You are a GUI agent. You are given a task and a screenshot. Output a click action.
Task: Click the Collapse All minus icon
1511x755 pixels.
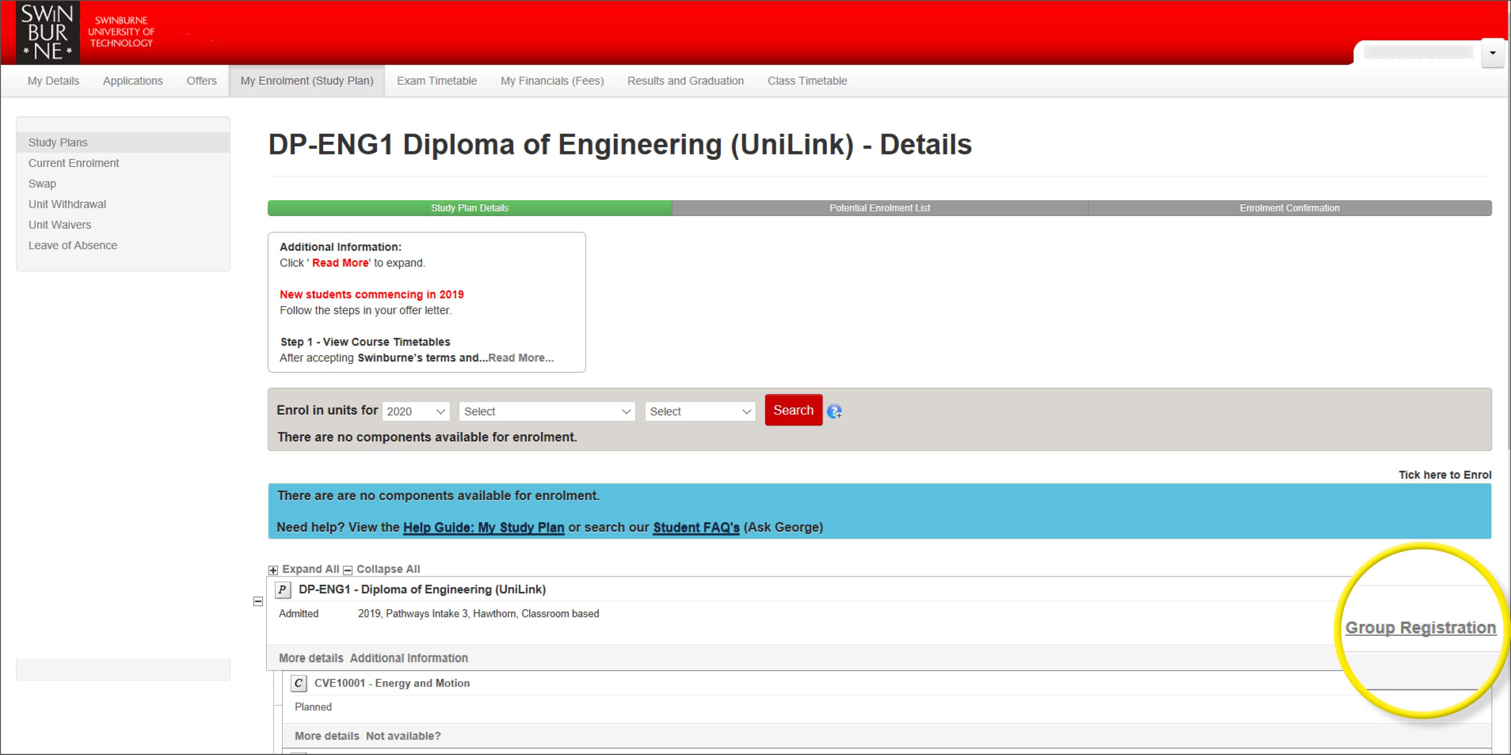pyautogui.click(x=348, y=570)
